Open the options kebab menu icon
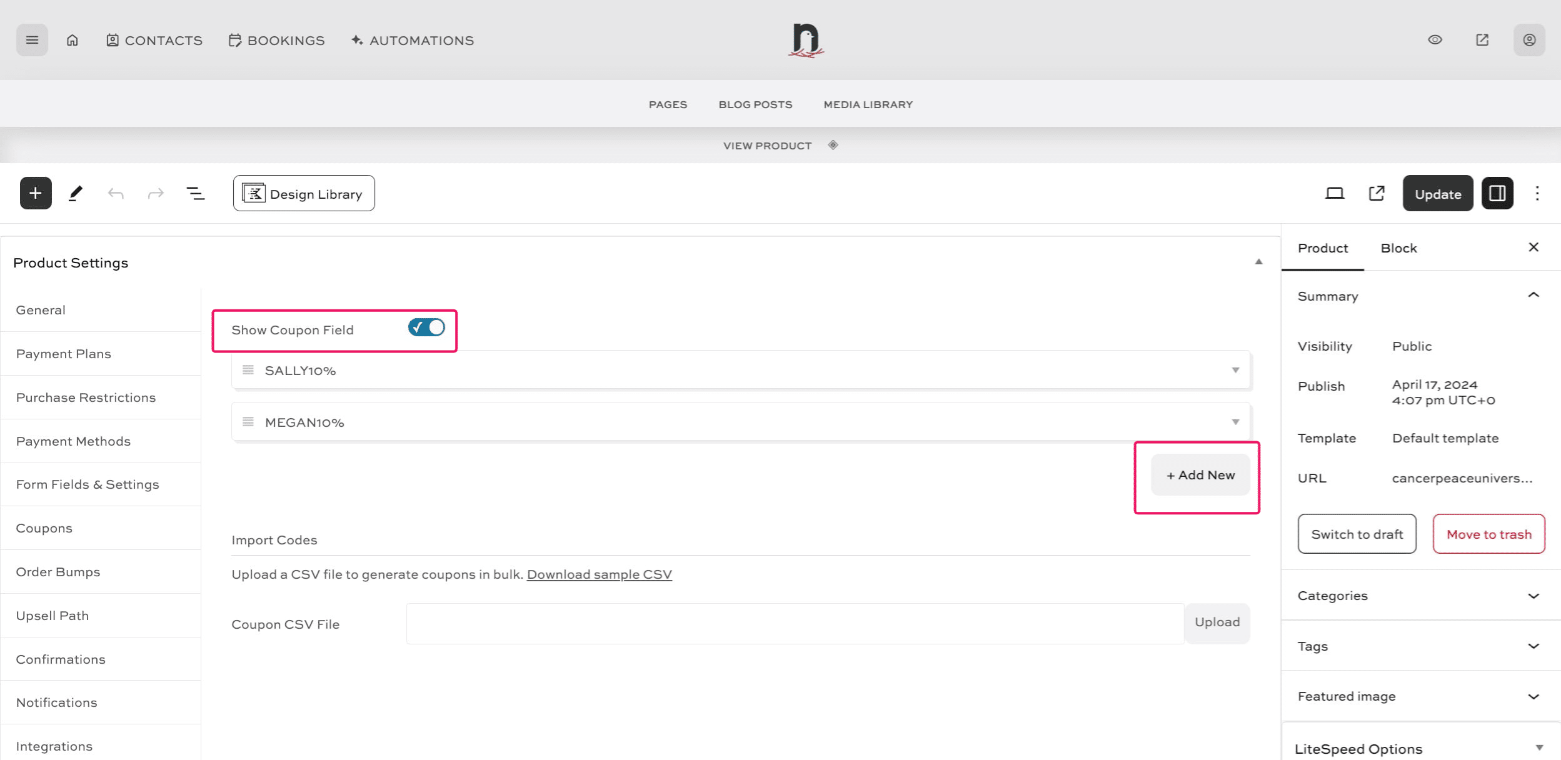The image size is (1561, 760). (x=1537, y=193)
